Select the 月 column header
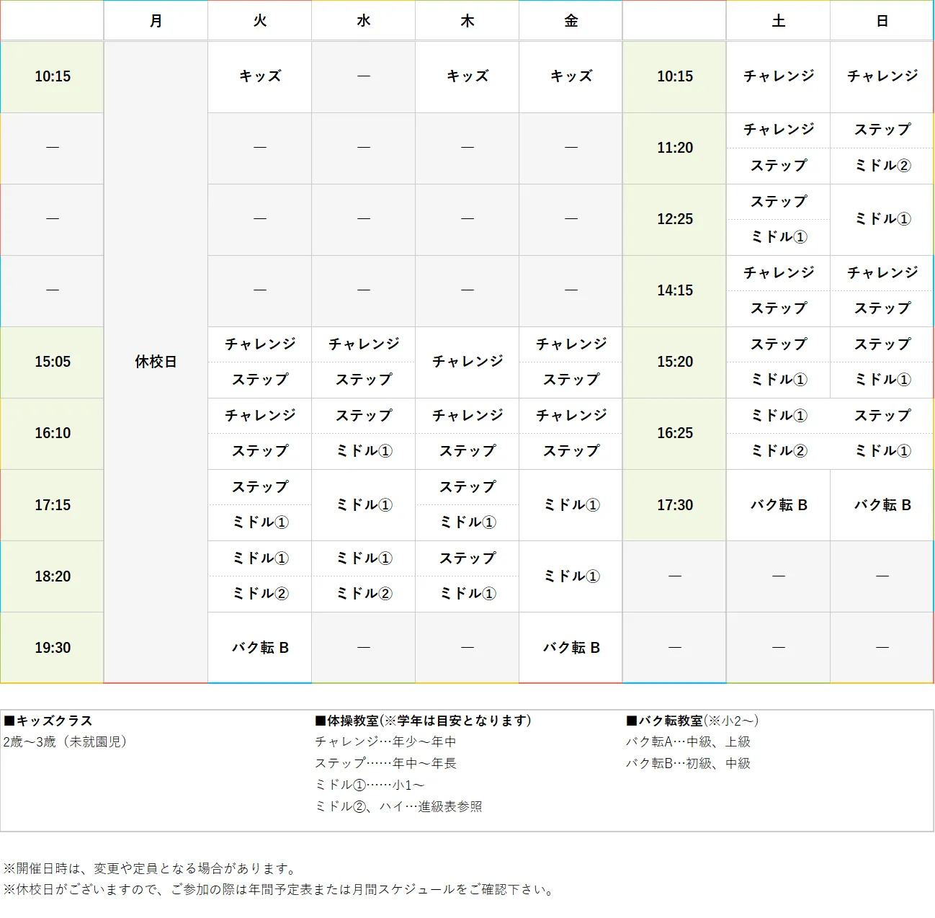Viewport: 935px width, 918px height. pyautogui.click(x=156, y=20)
